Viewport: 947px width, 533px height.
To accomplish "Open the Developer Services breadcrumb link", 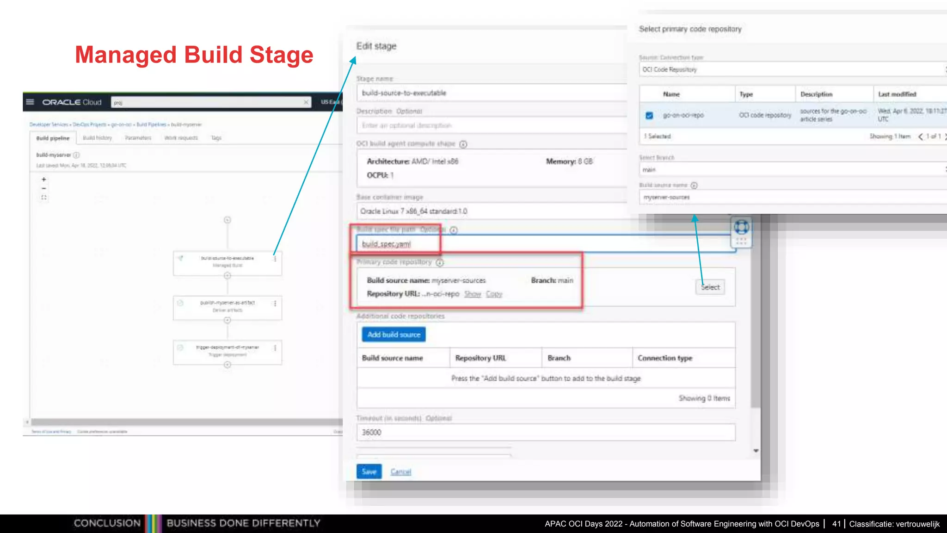I will pyautogui.click(x=49, y=124).
